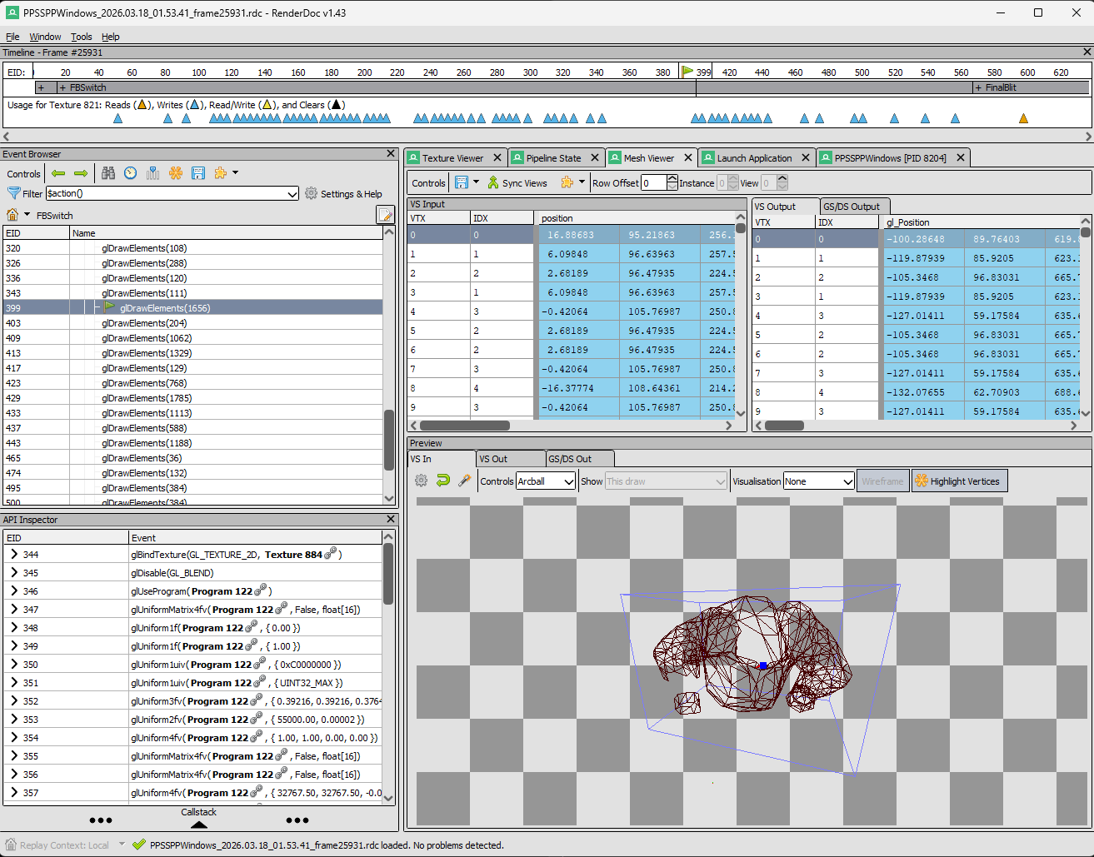The image size is (1094, 857).
Task: Click the orange asterisk bookmark icon in Event Browser
Action: (176, 173)
